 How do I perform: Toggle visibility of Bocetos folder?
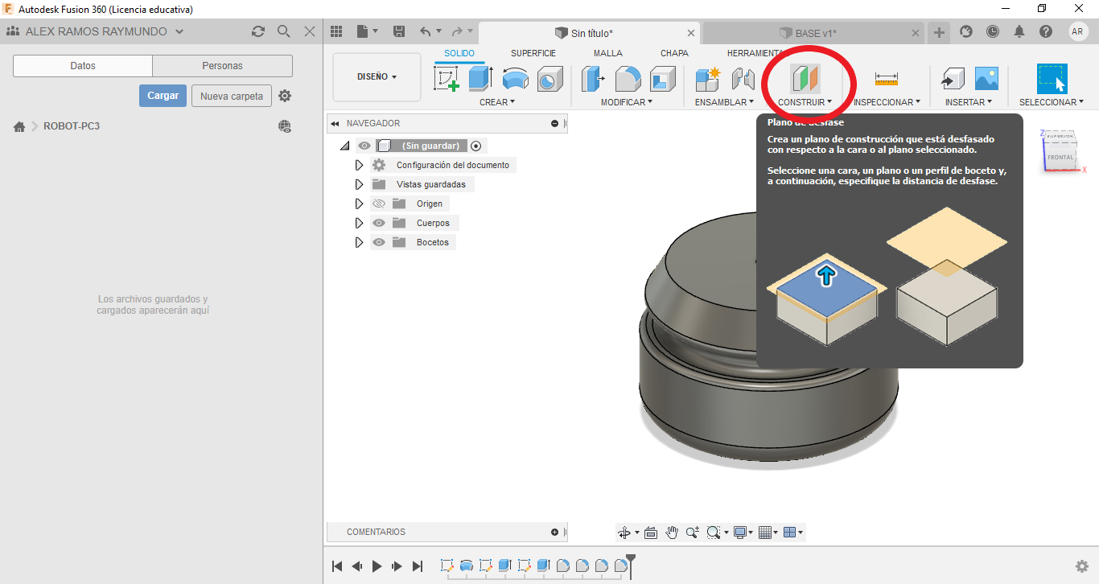click(379, 242)
